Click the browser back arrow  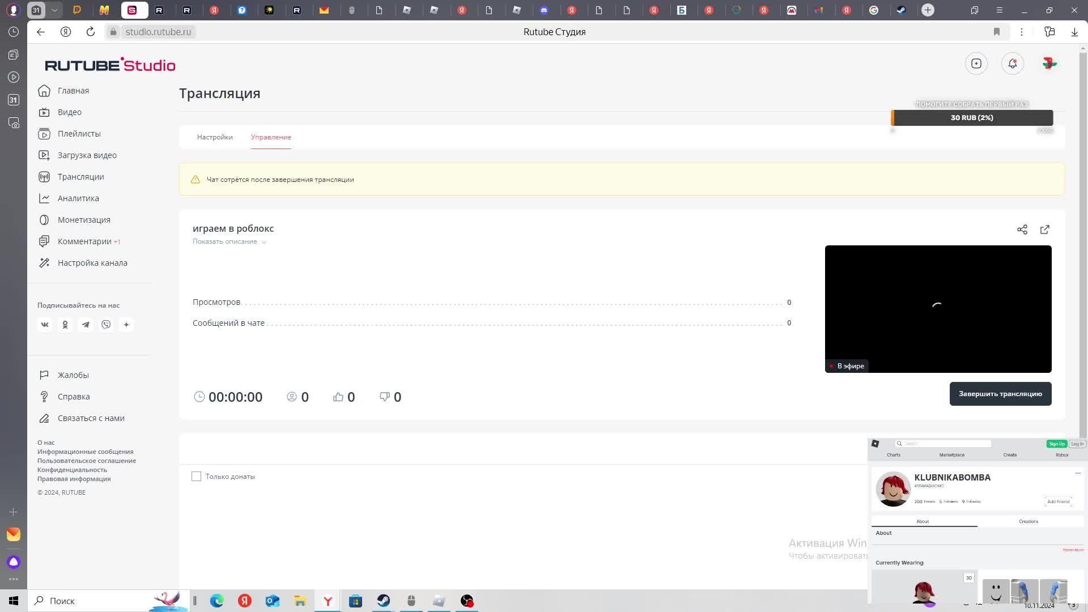41,32
